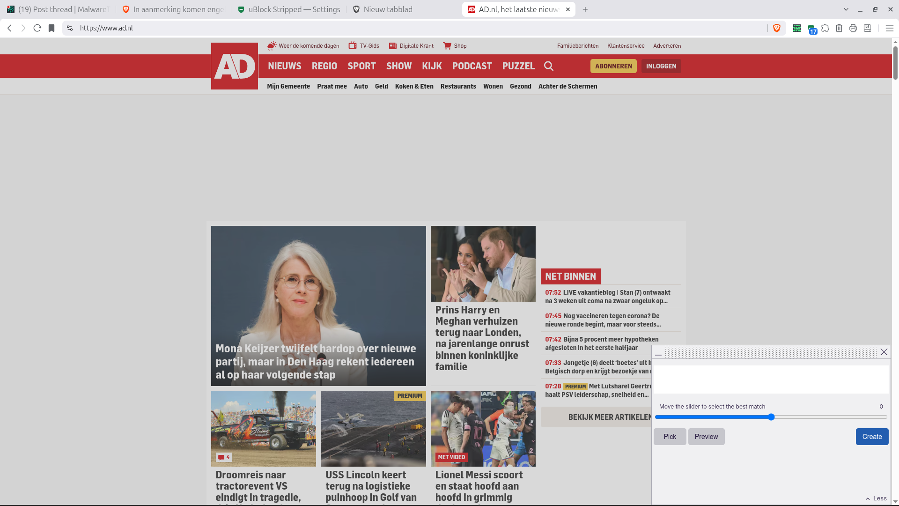Open the PODCAST section
The width and height of the screenshot is (899, 506).
click(472, 66)
